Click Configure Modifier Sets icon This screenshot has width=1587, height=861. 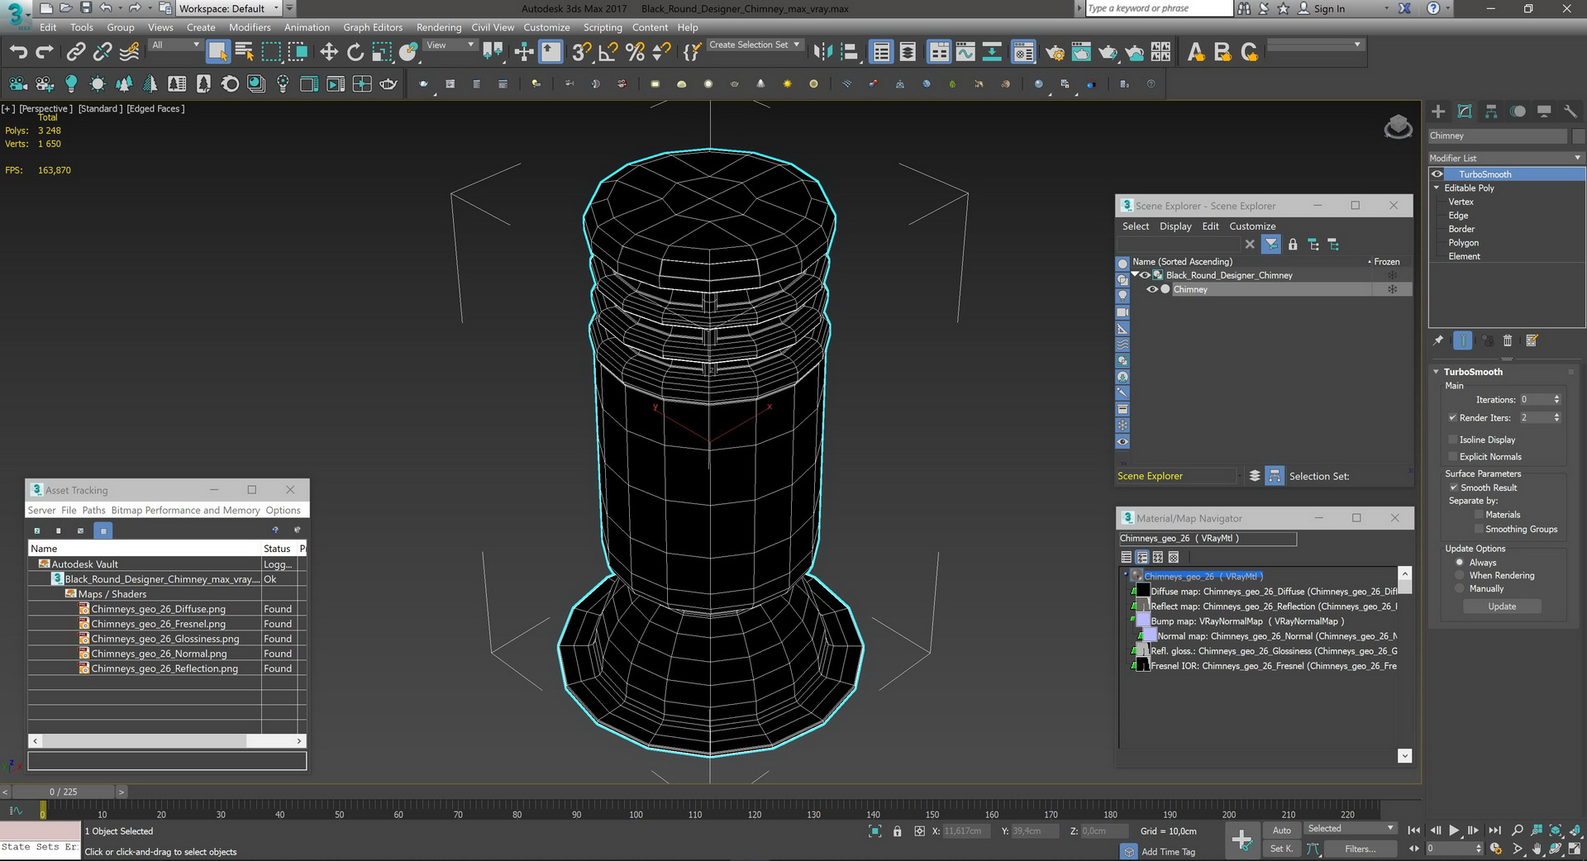tap(1532, 340)
